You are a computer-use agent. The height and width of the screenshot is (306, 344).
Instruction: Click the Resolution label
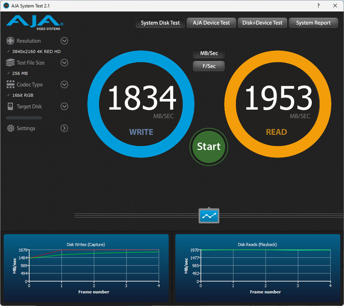point(29,41)
